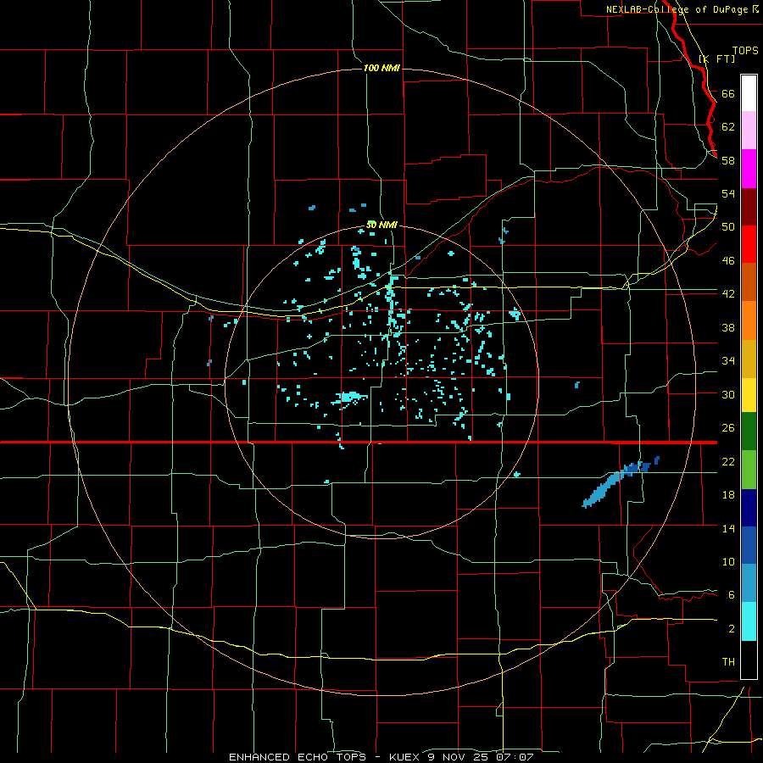The height and width of the screenshot is (763, 763).
Task: Click the legend value '66'
Action: point(728,93)
